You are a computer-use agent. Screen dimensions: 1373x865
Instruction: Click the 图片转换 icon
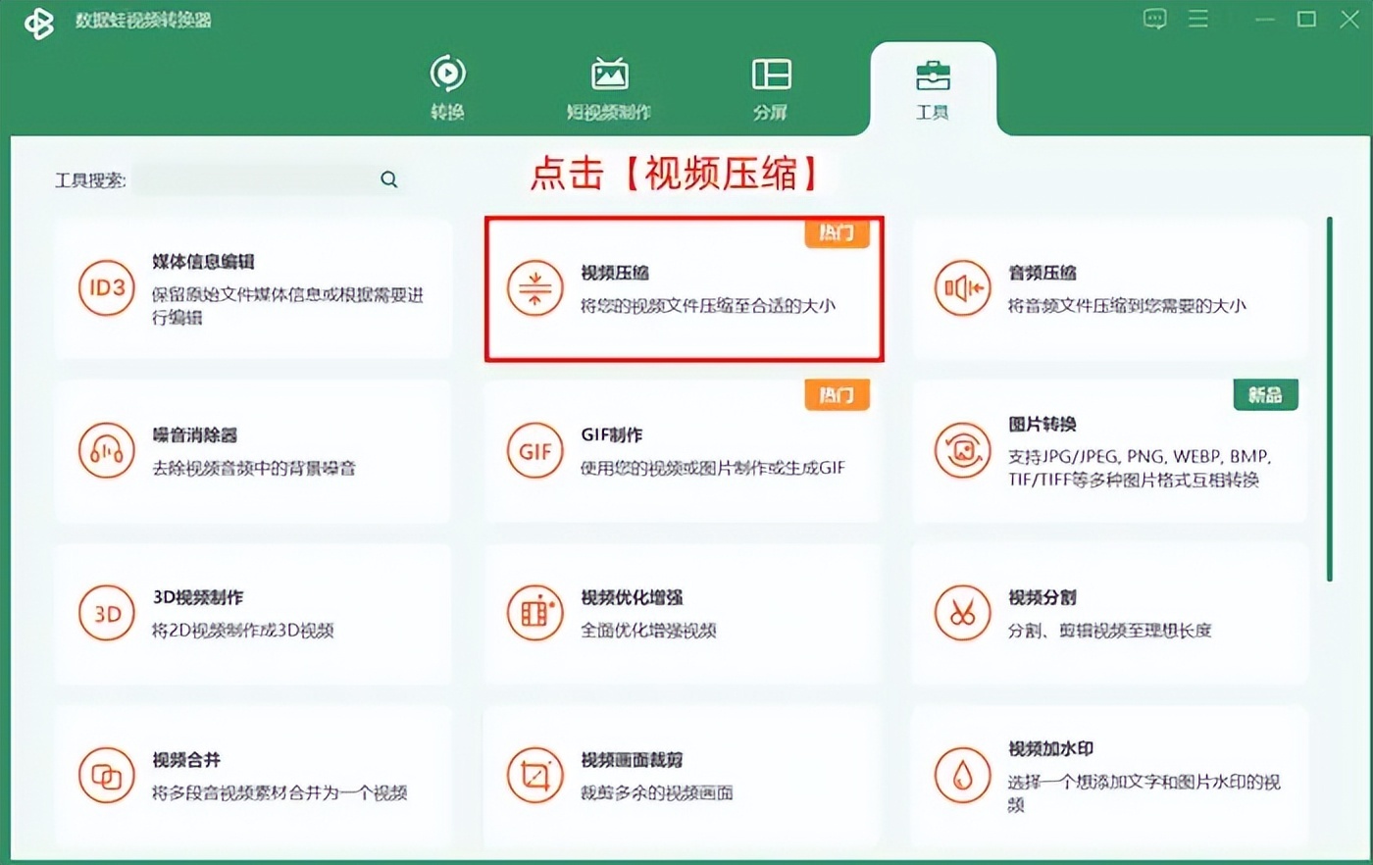(963, 451)
